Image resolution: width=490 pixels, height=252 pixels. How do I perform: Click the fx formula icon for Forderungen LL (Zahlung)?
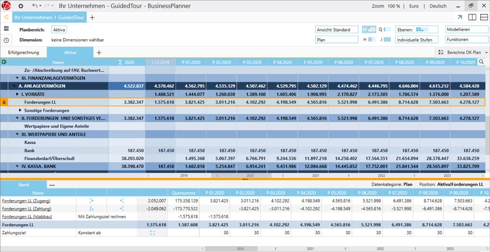pos(91,208)
